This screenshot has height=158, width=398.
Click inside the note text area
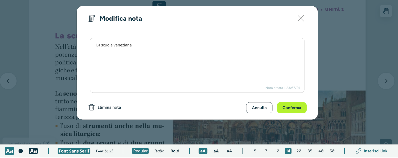click(x=197, y=65)
